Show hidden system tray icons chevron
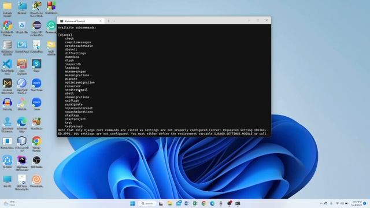 [321, 203]
